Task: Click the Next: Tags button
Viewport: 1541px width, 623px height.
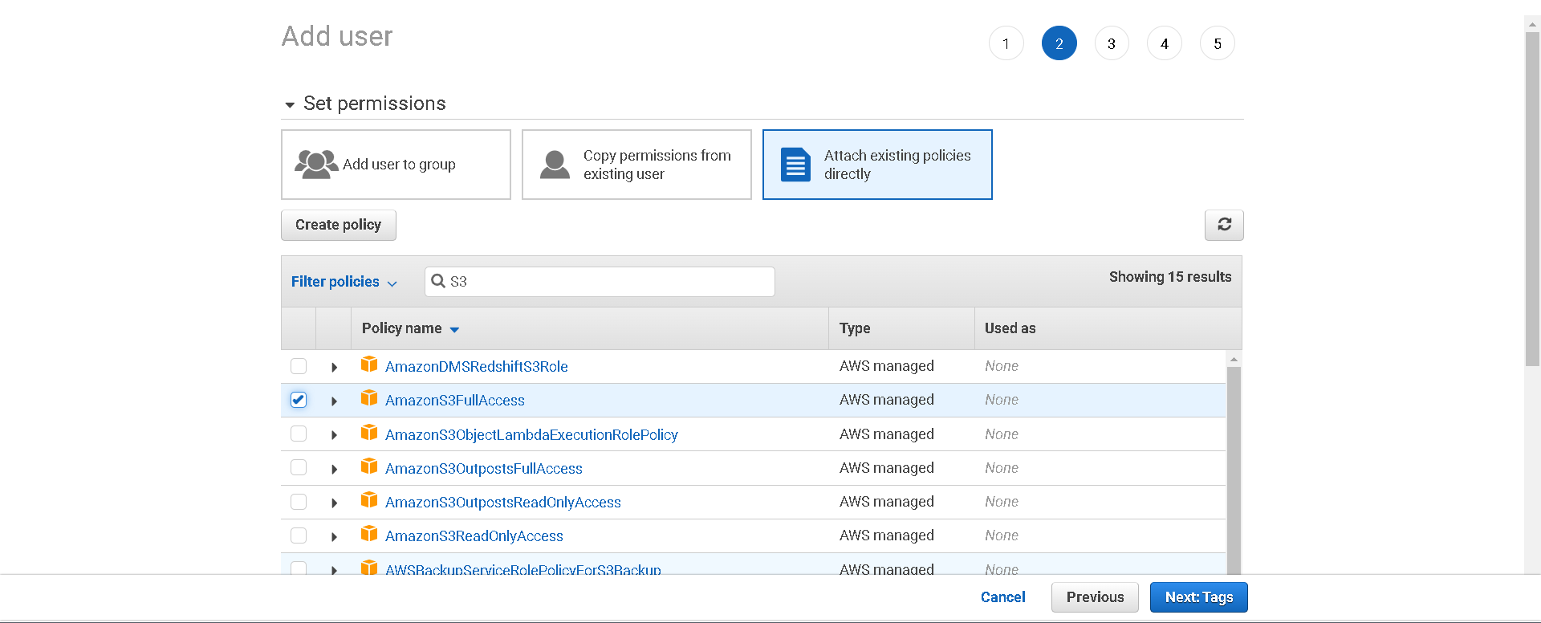Action: pos(1198,597)
